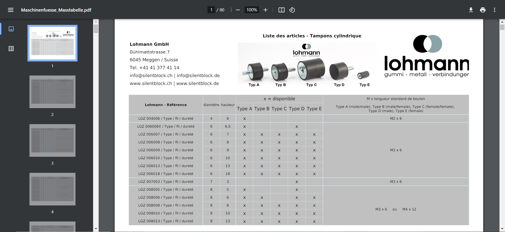Click the thumbnail panel scroll down arrow
This screenshot has width=505, height=232.
click(96, 229)
